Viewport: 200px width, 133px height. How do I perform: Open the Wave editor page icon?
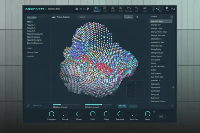click(x=121, y=9)
